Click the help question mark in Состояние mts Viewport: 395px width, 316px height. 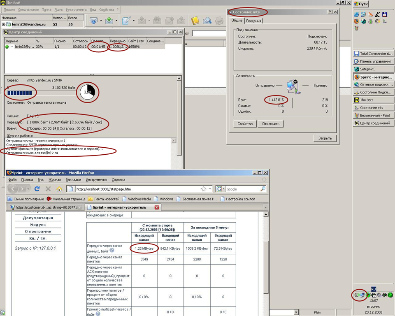point(330,12)
